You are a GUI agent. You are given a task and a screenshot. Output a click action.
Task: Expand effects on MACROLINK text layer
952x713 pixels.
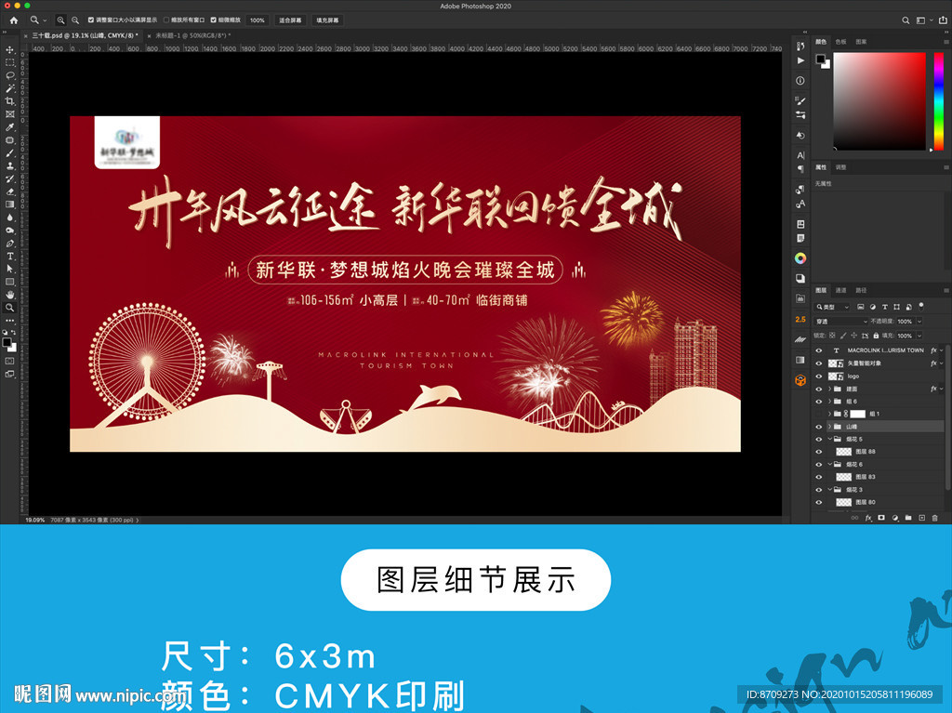point(942,350)
